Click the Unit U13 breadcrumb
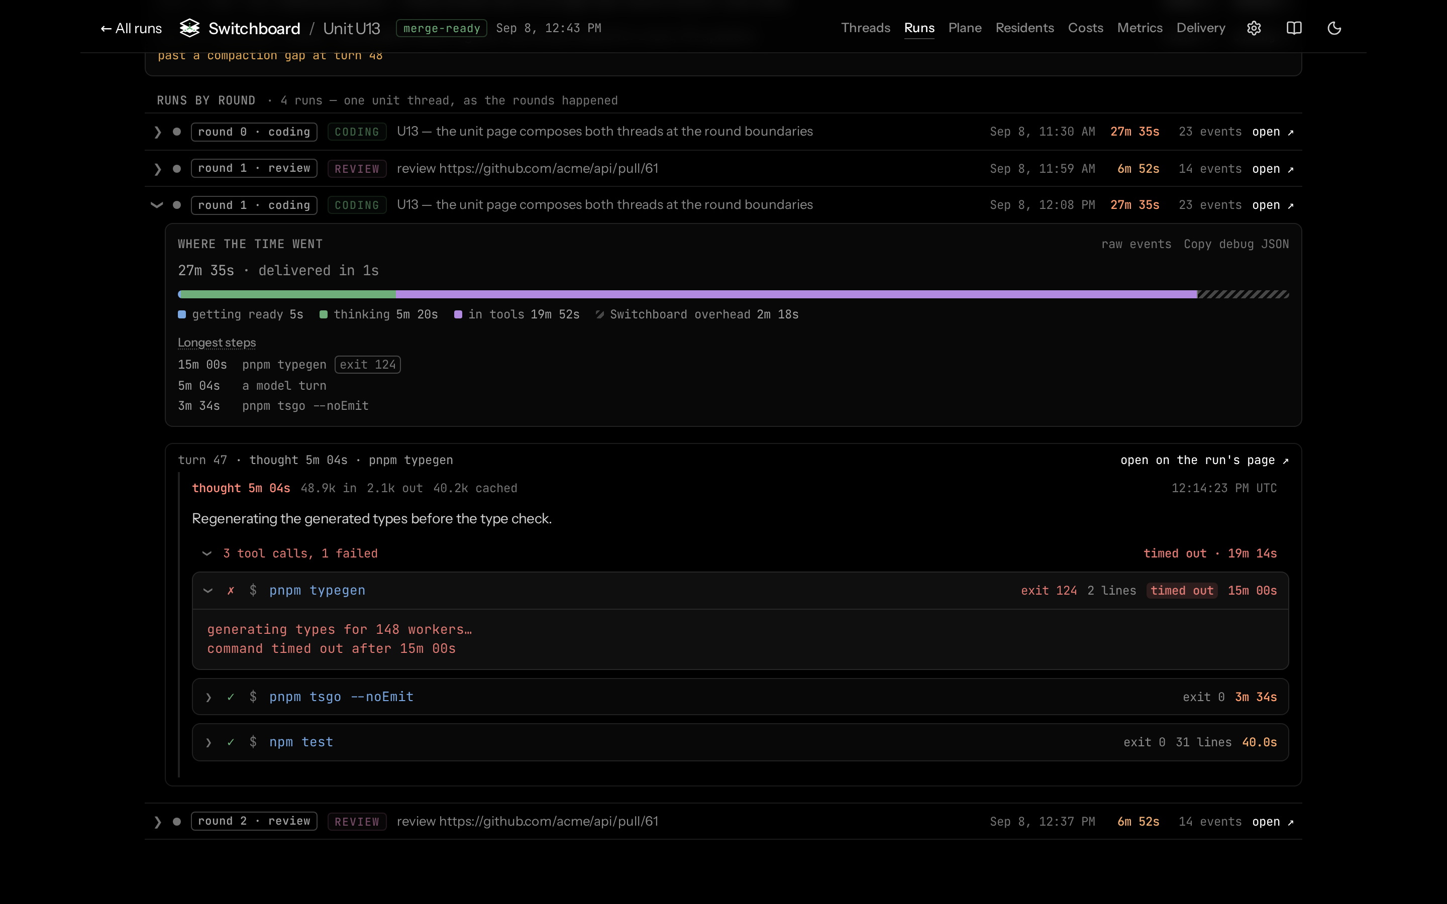 point(352,28)
